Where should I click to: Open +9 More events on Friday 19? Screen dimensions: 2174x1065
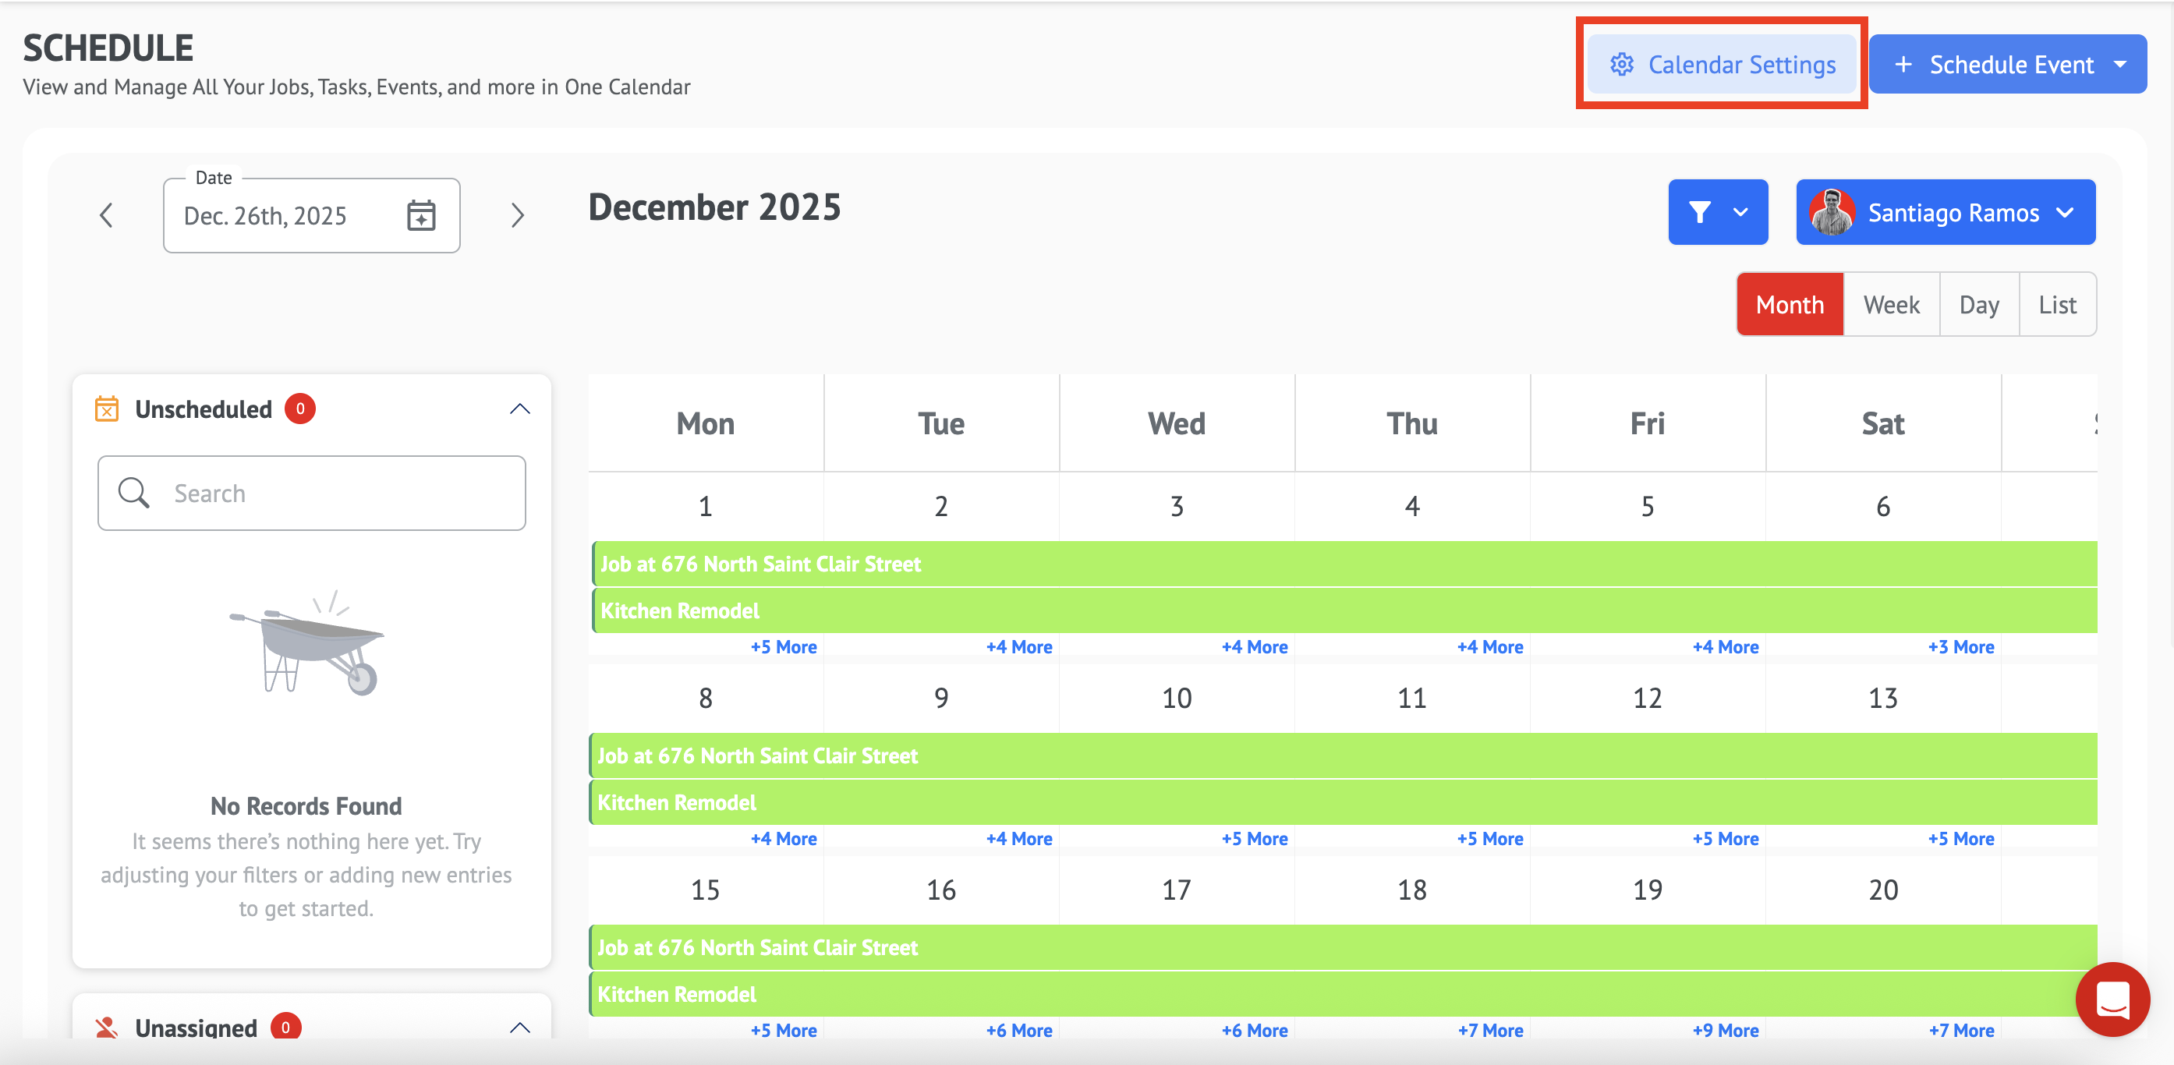coord(1725,1031)
